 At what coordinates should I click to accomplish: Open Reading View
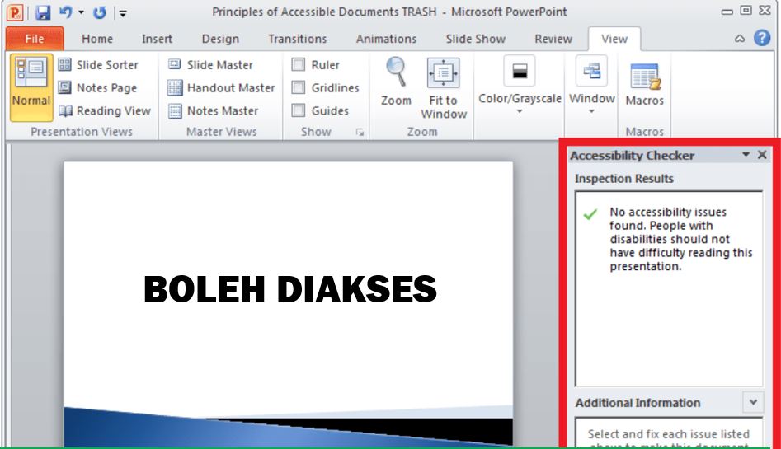click(104, 111)
